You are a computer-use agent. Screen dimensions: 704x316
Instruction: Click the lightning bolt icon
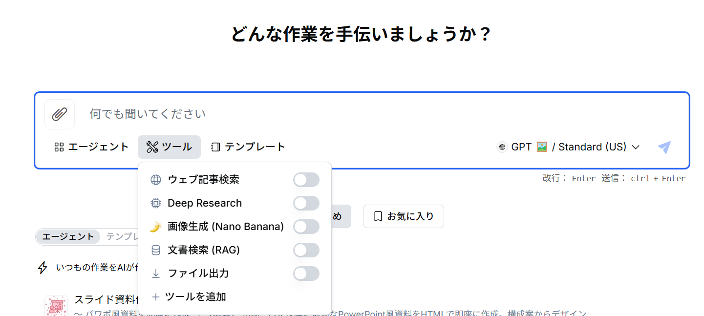(43, 267)
